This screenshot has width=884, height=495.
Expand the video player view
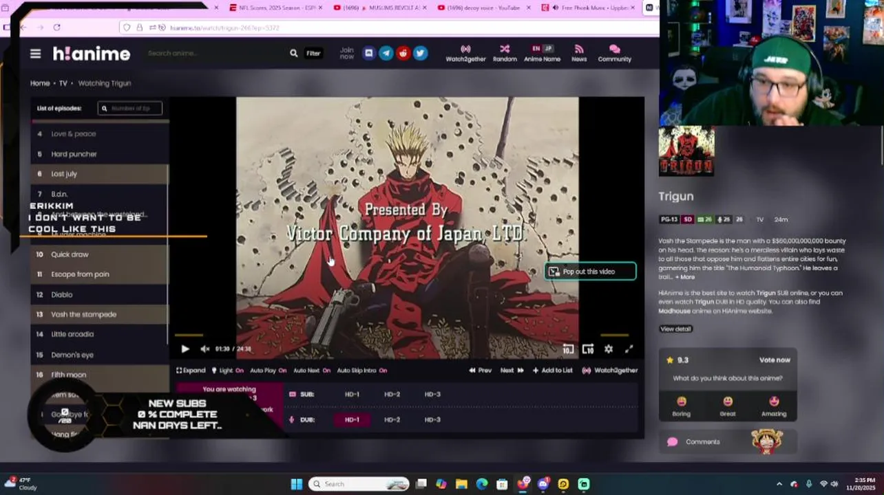point(191,371)
